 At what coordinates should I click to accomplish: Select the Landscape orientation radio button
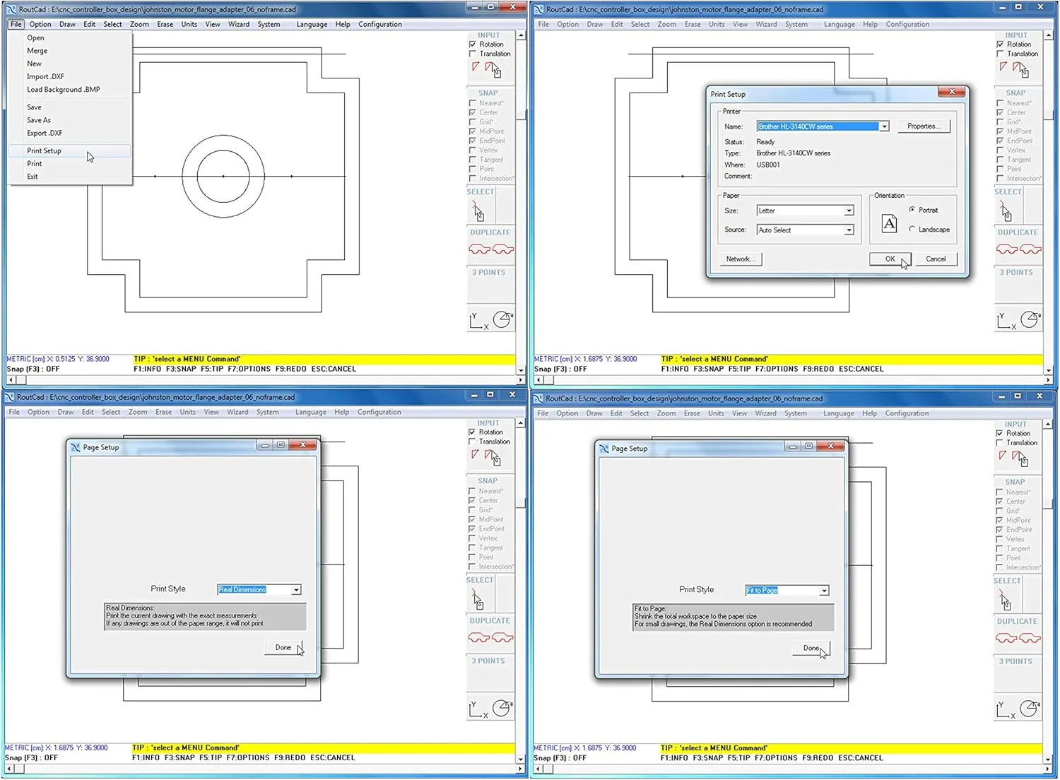911,230
